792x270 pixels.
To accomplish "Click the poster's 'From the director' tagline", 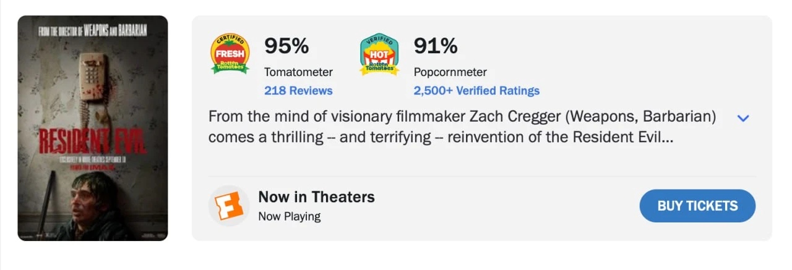I will [x=92, y=30].
